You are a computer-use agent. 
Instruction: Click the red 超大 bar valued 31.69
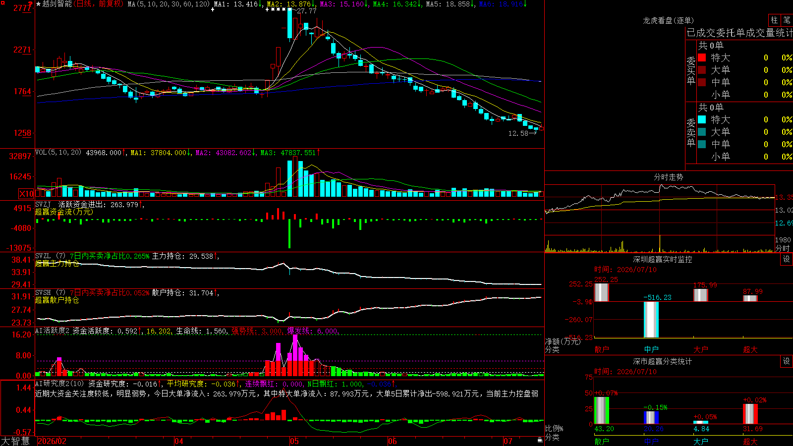tap(750, 414)
